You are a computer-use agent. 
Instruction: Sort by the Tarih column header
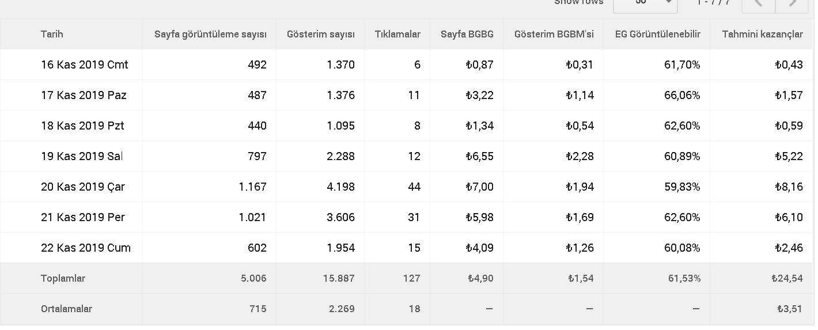[52, 34]
